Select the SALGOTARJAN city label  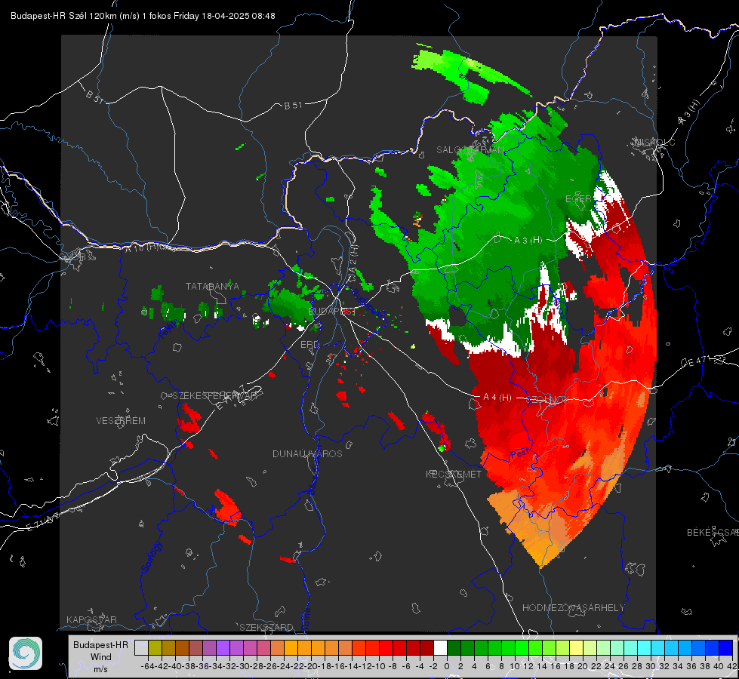[470, 150]
